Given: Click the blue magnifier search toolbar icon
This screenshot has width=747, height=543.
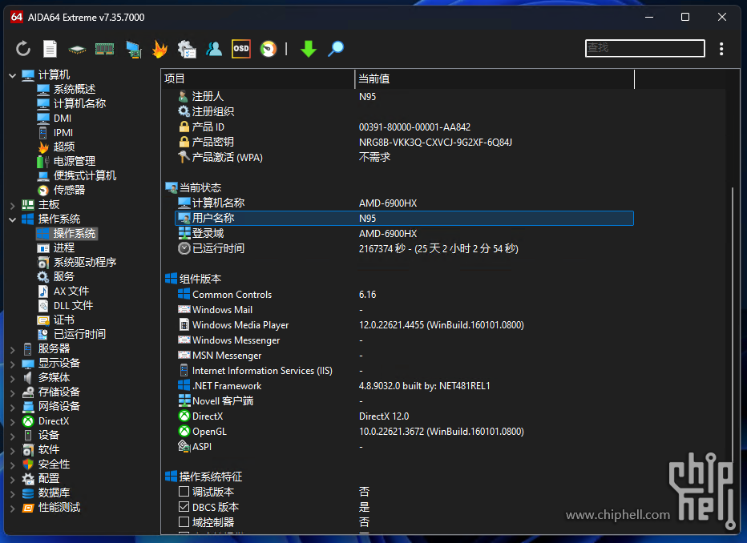Looking at the screenshot, I should click(x=336, y=49).
